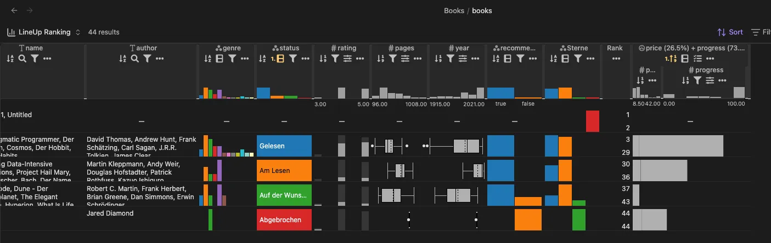Open search in the author column
The image size is (771, 243).
click(135, 59)
